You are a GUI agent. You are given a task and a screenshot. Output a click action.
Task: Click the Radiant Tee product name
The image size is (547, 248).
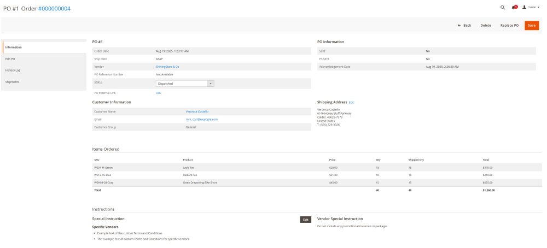(x=190, y=175)
